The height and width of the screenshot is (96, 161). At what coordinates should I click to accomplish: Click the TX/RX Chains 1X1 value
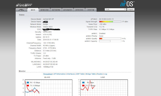45,53
